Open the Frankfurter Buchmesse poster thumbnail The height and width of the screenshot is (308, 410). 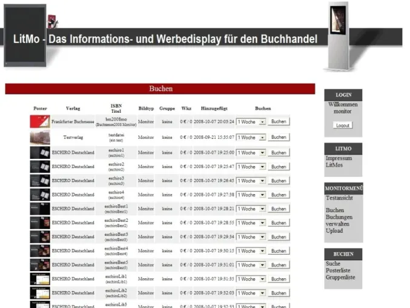click(x=40, y=121)
